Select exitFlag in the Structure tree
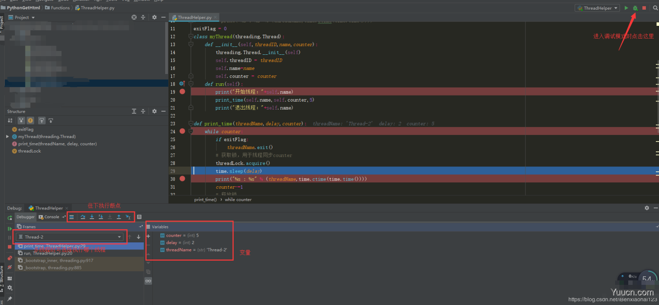 (23, 129)
